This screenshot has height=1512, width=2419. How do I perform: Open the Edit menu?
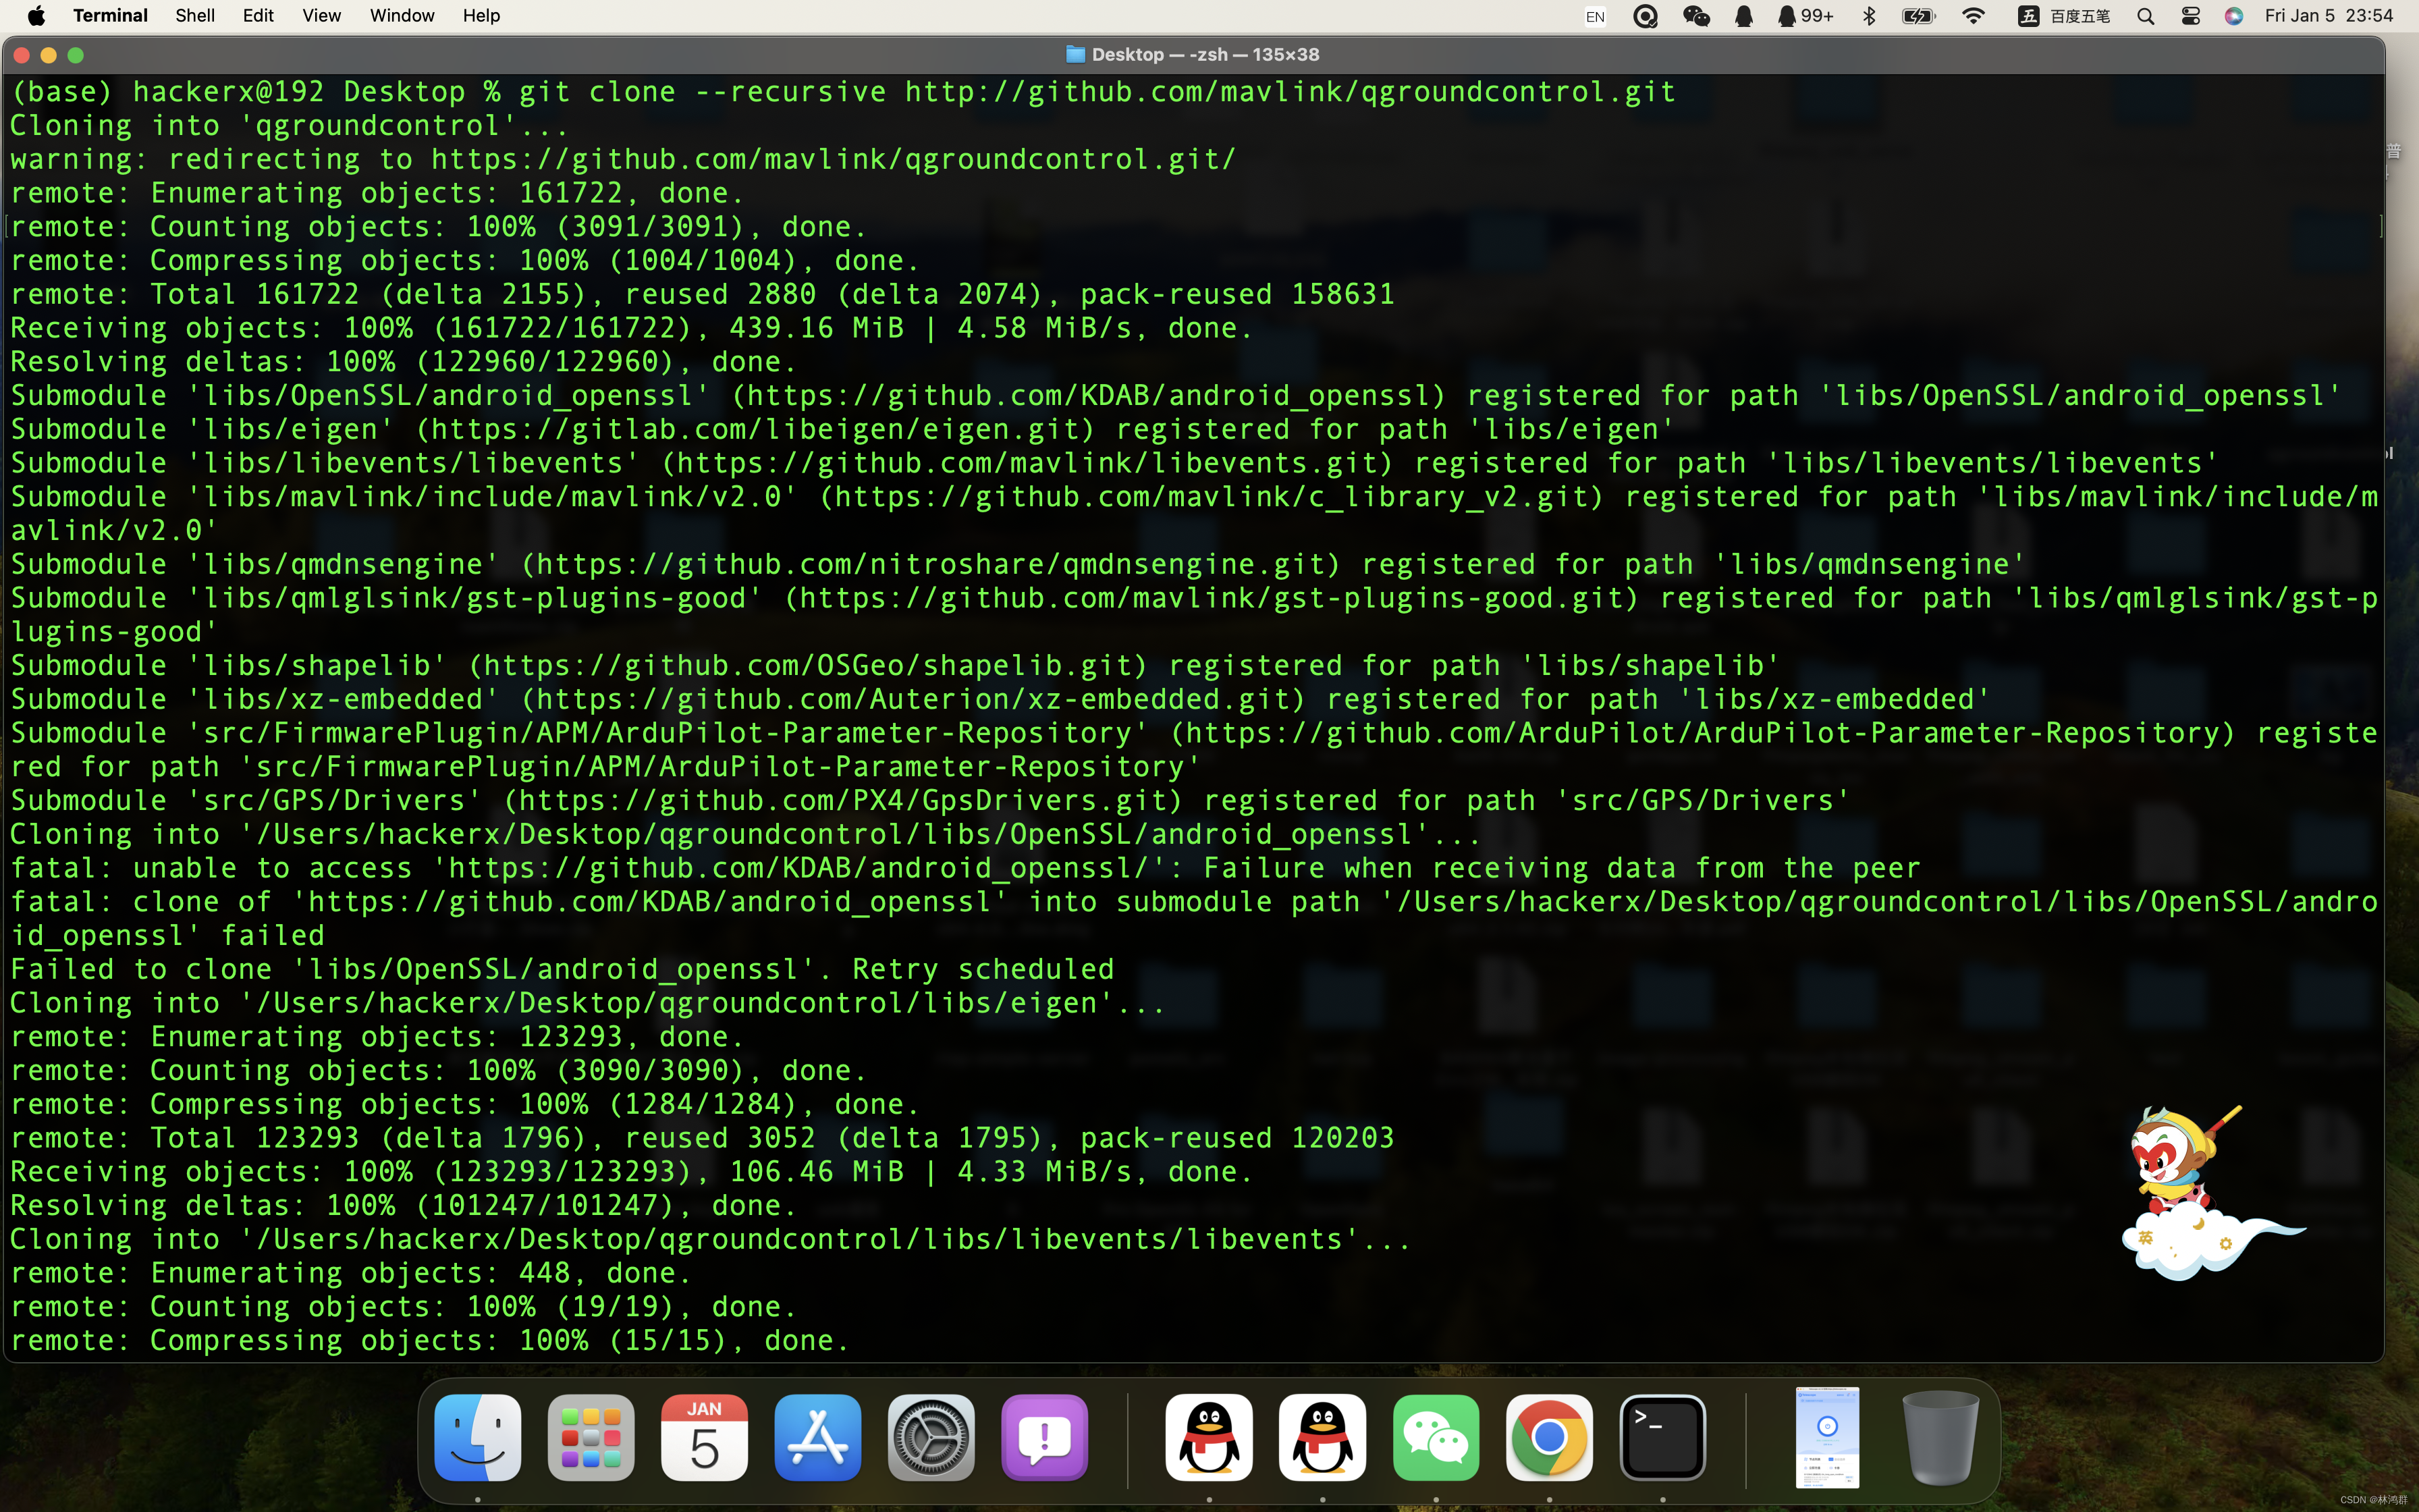258,15
